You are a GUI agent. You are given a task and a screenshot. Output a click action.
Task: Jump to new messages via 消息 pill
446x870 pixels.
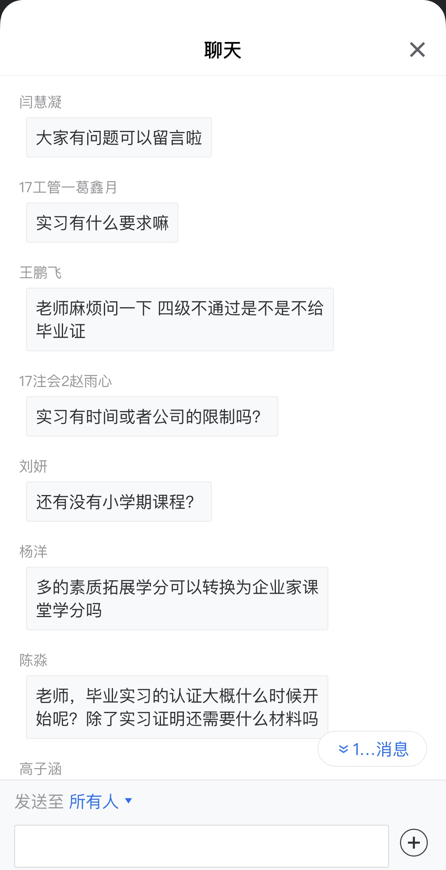372,749
